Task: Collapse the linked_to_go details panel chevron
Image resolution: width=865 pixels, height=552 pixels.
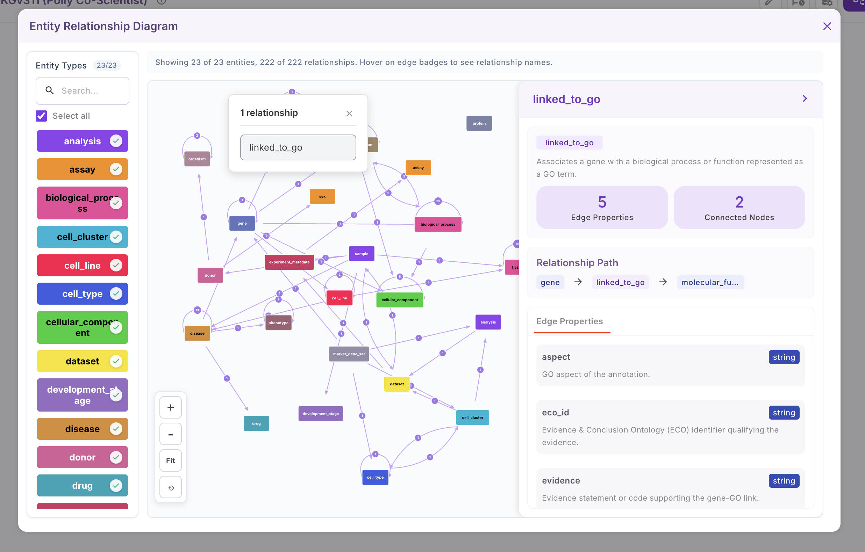Action: (804, 99)
